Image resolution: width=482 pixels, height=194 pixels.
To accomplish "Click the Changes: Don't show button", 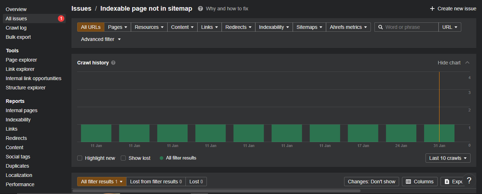I will point(372,182).
